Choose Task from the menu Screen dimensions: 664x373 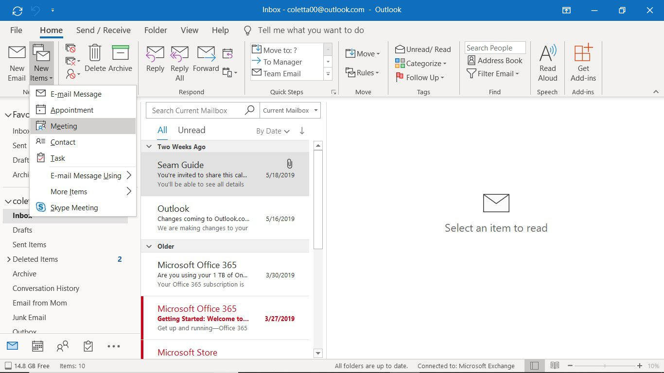[83, 158]
